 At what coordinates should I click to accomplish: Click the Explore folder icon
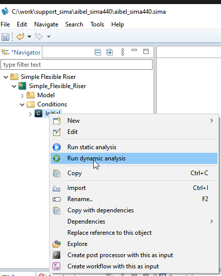click(57, 244)
